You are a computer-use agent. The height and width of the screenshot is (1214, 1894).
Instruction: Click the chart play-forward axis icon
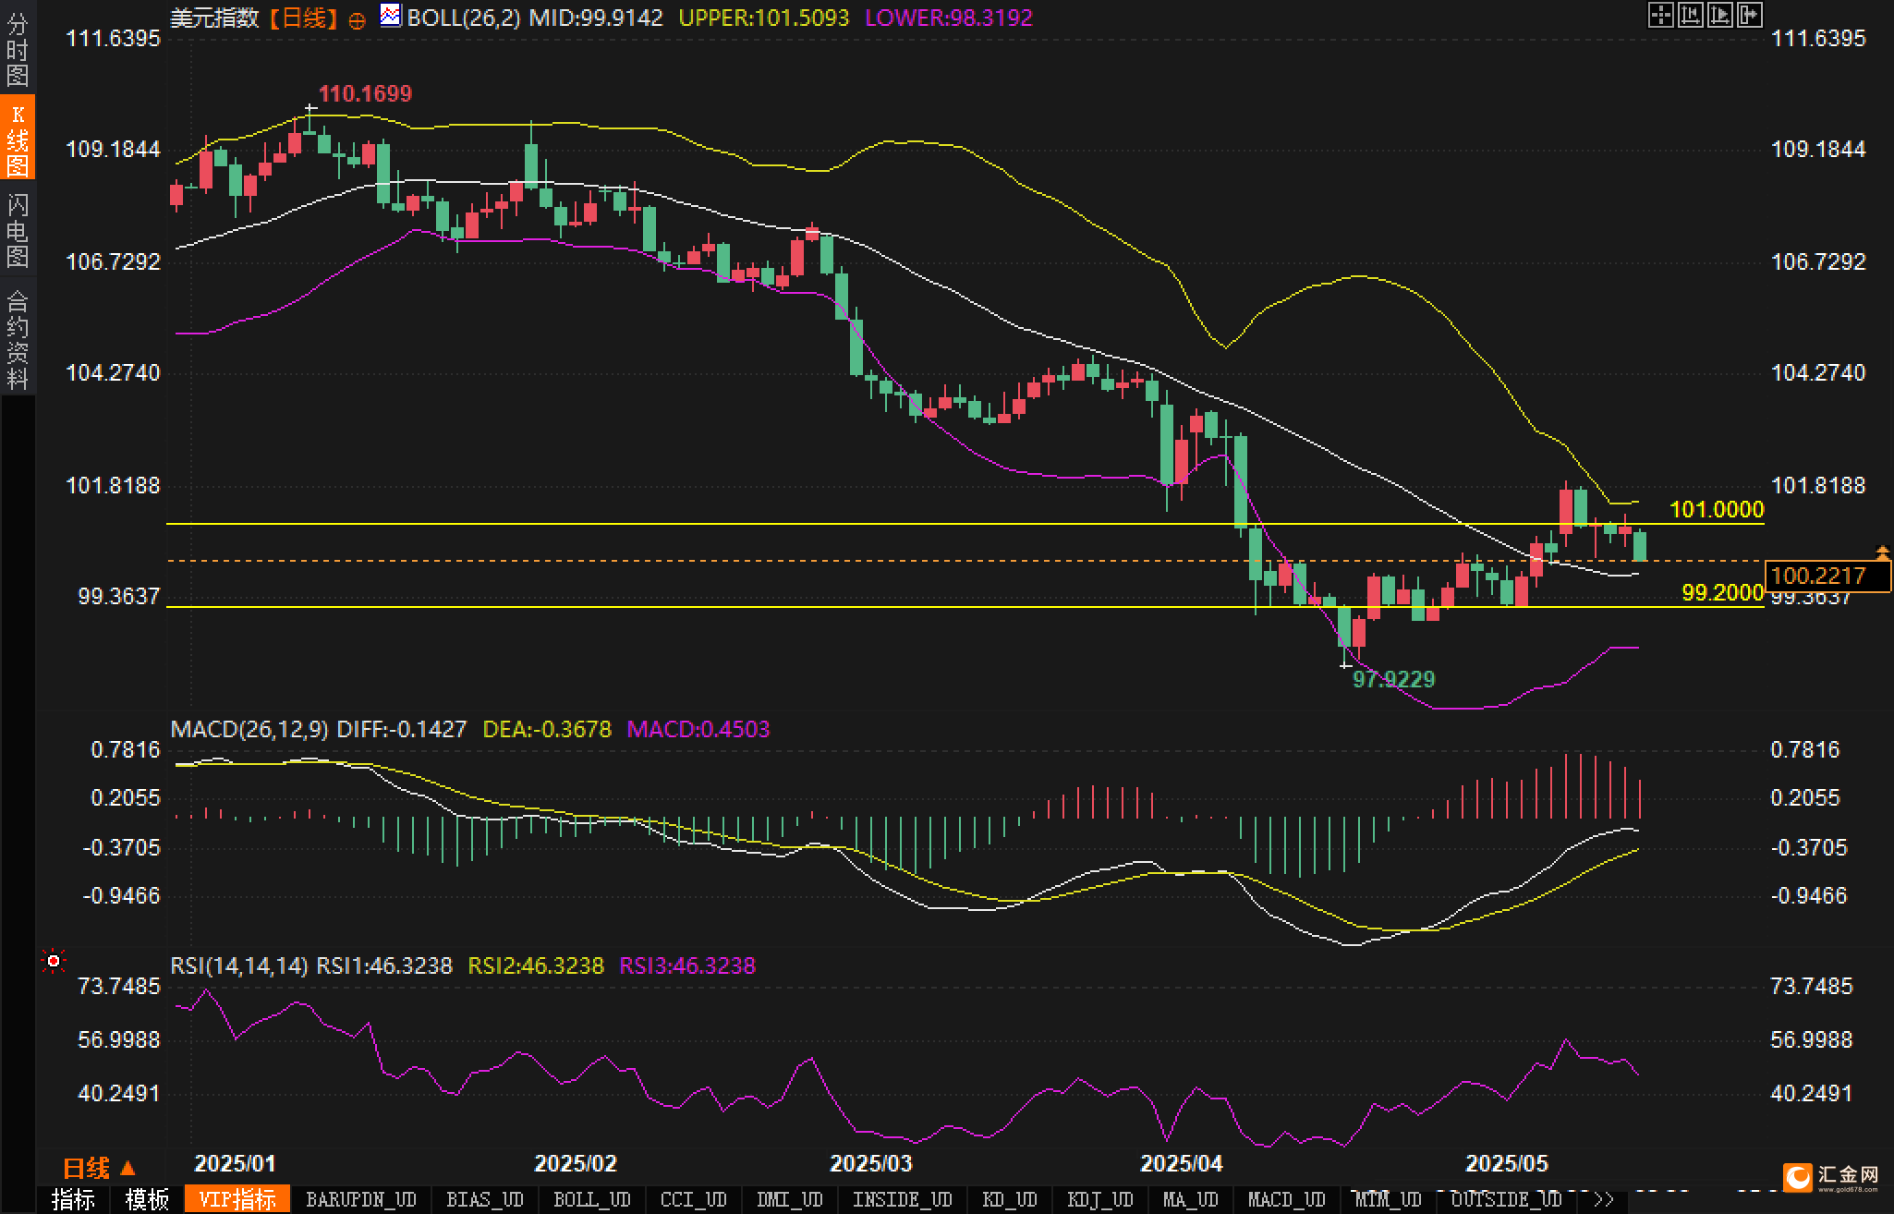[x=1719, y=15]
